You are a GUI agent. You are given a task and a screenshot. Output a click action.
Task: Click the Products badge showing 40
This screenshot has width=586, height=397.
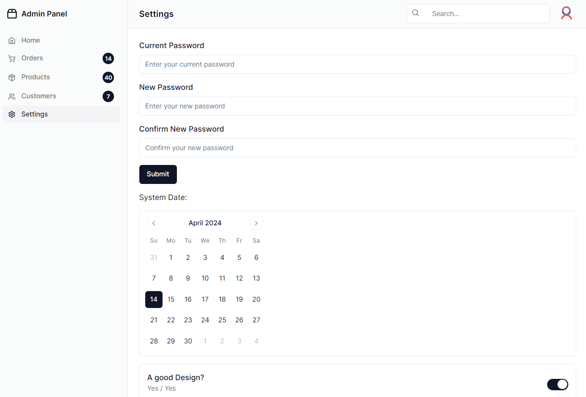pyautogui.click(x=109, y=78)
